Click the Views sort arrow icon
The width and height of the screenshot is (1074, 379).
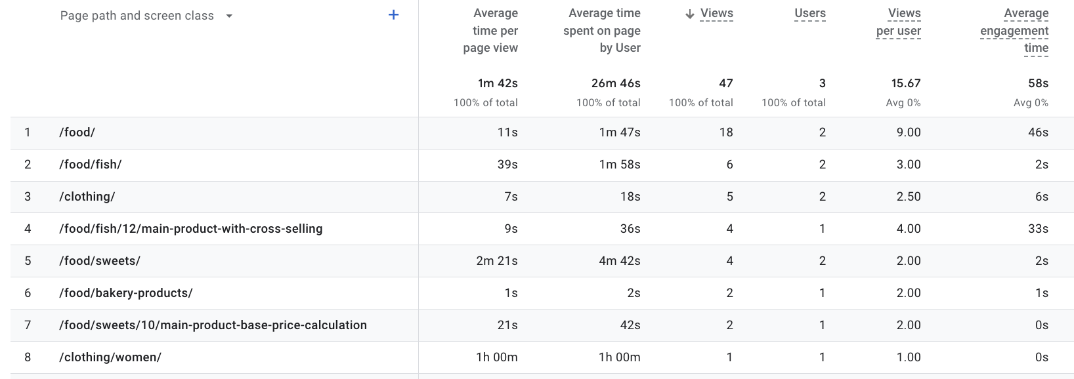tap(689, 14)
